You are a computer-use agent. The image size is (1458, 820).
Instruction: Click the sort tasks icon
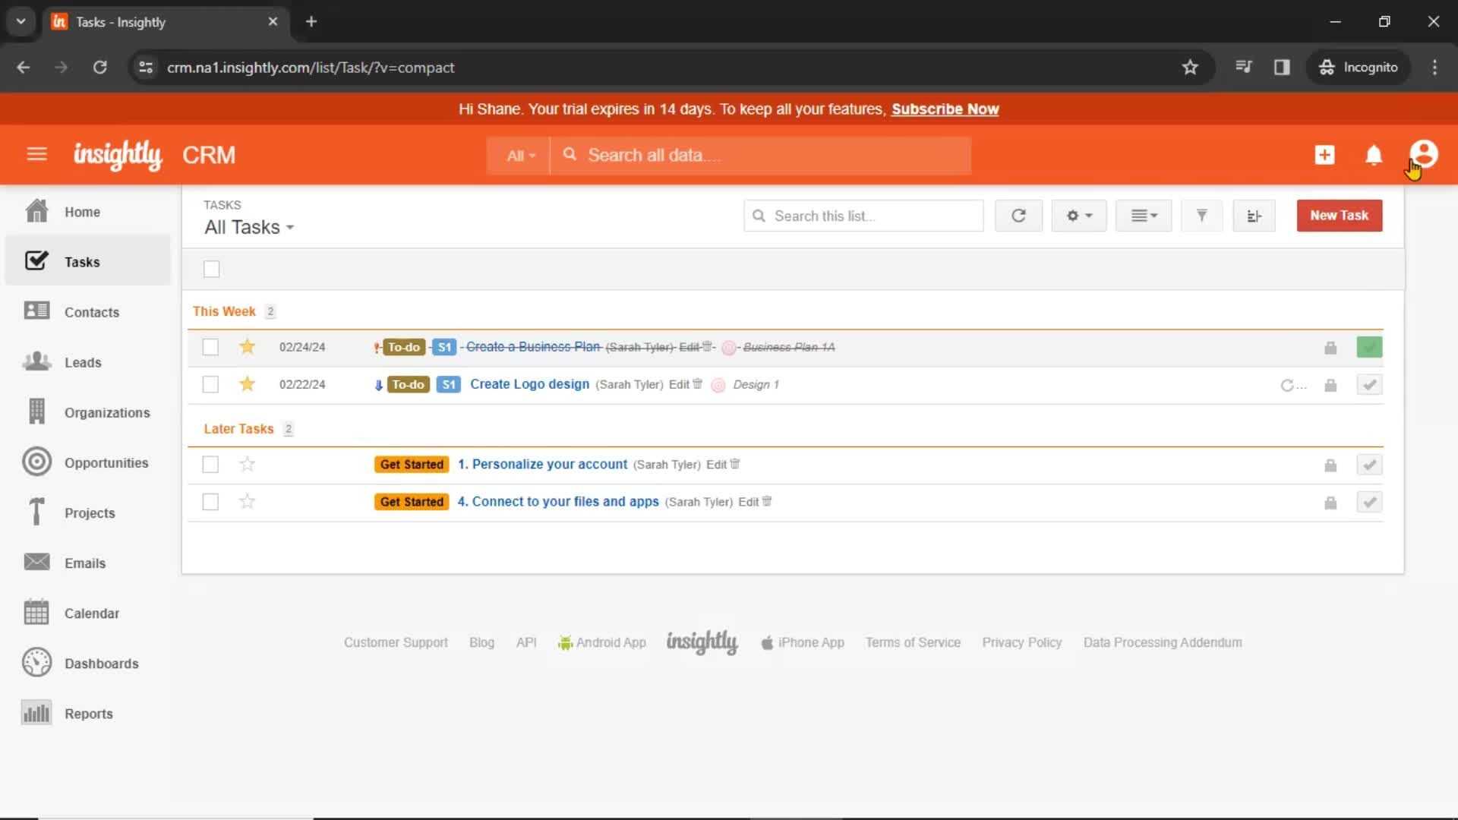(x=1254, y=216)
